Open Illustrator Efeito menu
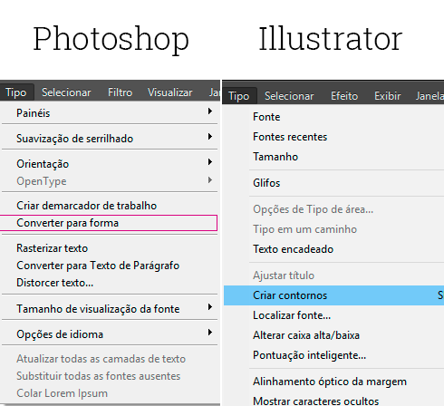The image size is (444, 406). 344,96
